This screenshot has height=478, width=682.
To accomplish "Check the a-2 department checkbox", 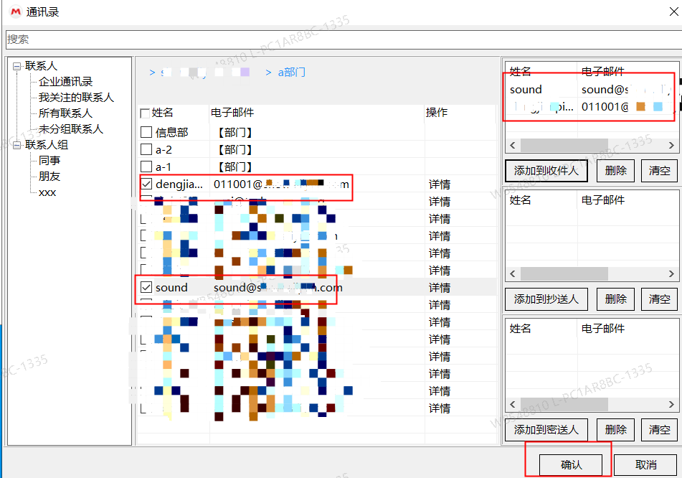I will coord(146,149).
